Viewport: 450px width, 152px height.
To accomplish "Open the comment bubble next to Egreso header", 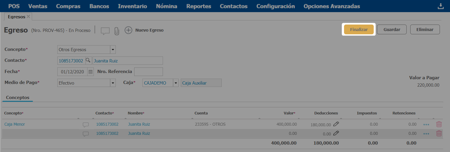I will (105, 30).
